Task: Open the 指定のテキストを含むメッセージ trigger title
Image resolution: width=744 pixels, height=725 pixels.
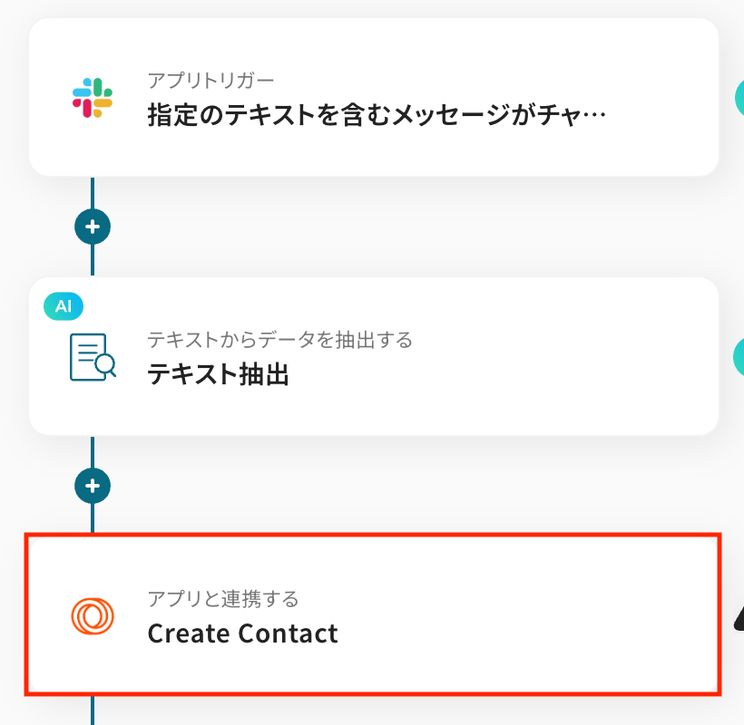Action: point(376,116)
